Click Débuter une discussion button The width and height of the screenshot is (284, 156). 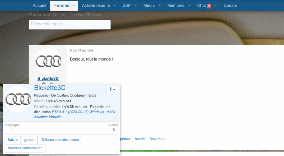click(x=60, y=140)
